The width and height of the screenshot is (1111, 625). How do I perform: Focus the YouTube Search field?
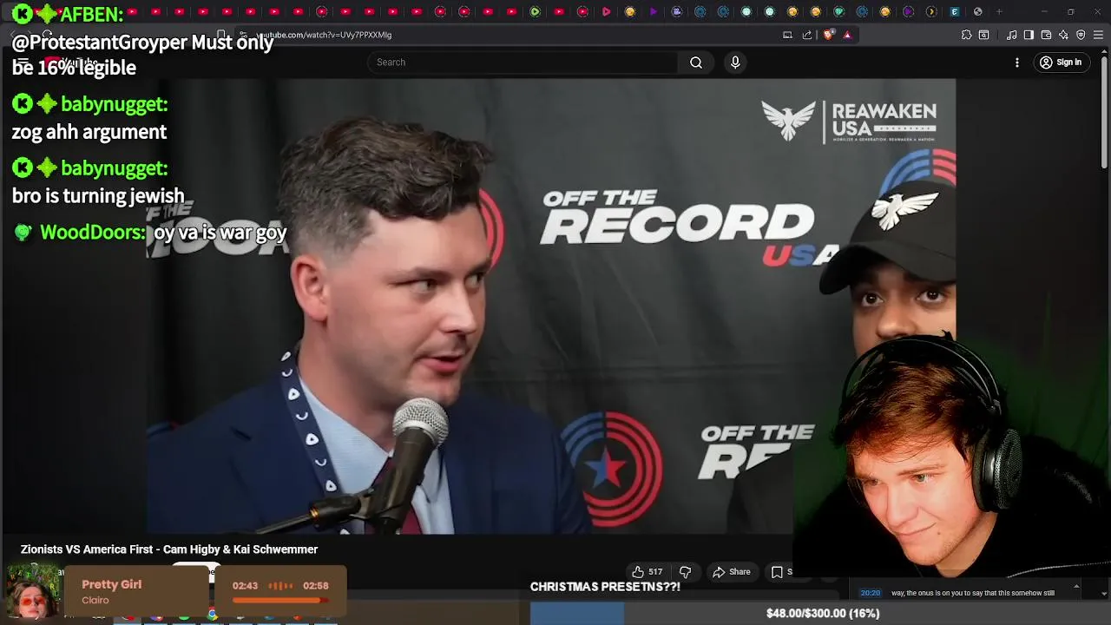[x=523, y=62]
